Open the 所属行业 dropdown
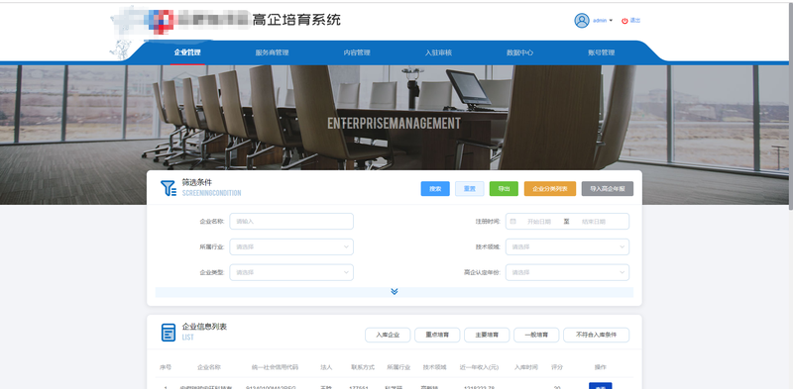 (x=291, y=247)
